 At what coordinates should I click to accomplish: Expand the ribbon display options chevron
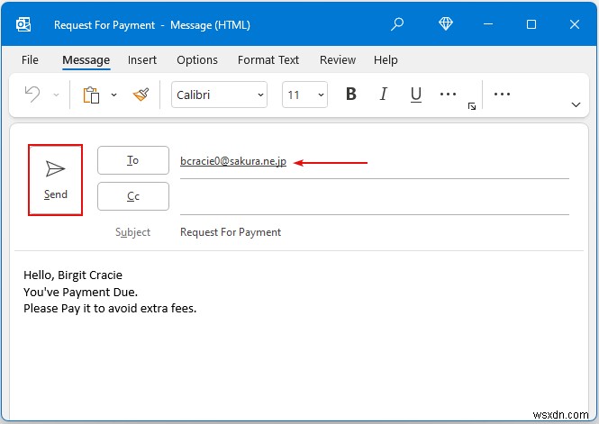(x=576, y=104)
